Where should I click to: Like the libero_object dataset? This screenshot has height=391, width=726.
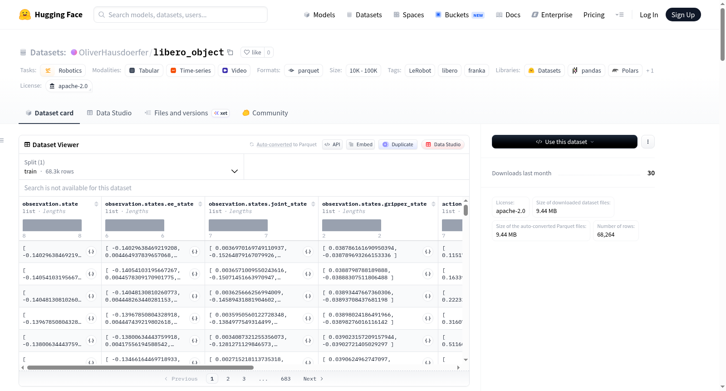(x=252, y=52)
